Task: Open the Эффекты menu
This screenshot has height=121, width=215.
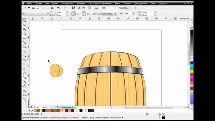Action: pos(81,3)
